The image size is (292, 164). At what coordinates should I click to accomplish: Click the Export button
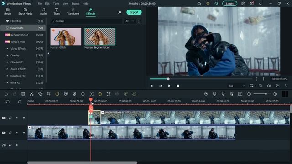(x=134, y=12)
